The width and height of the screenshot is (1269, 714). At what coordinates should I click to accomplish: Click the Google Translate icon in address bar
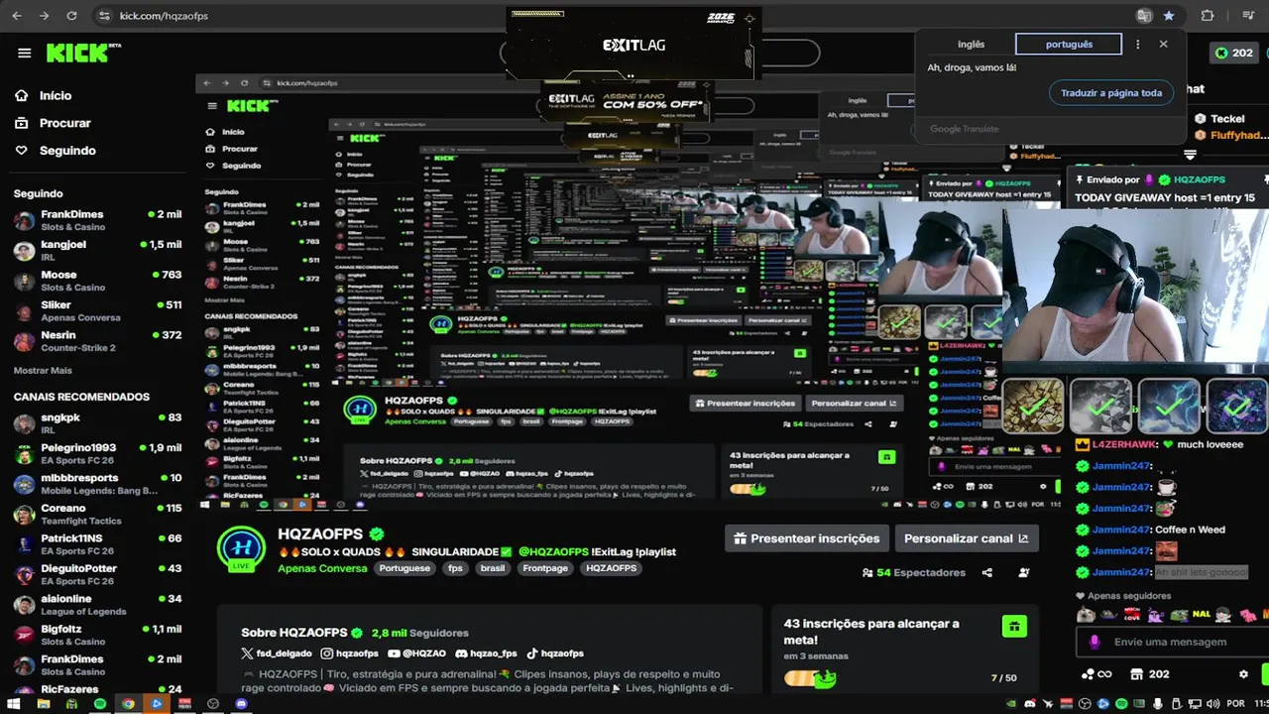[x=1144, y=16]
